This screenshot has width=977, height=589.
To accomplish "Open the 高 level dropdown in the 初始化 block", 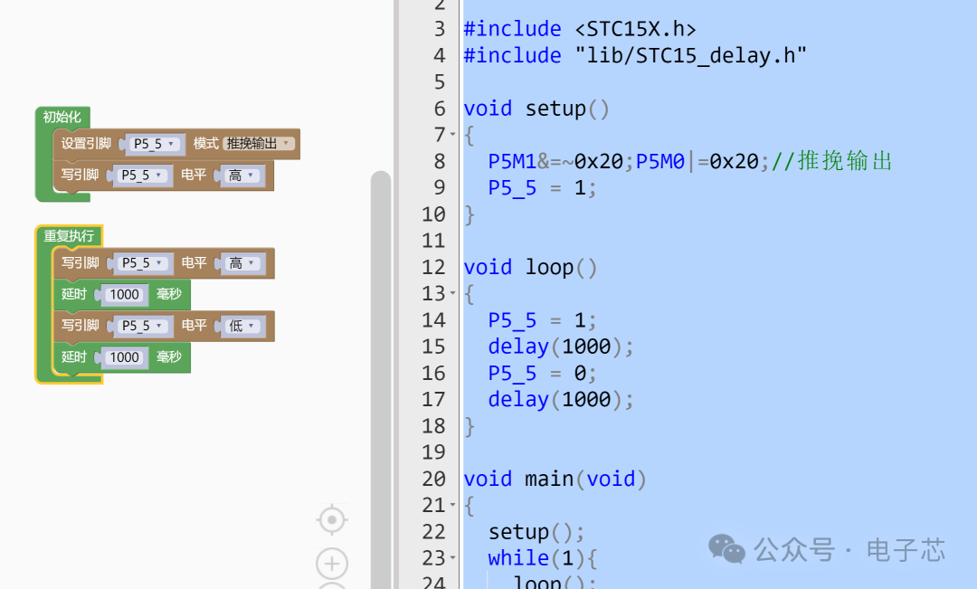I will click(241, 176).
